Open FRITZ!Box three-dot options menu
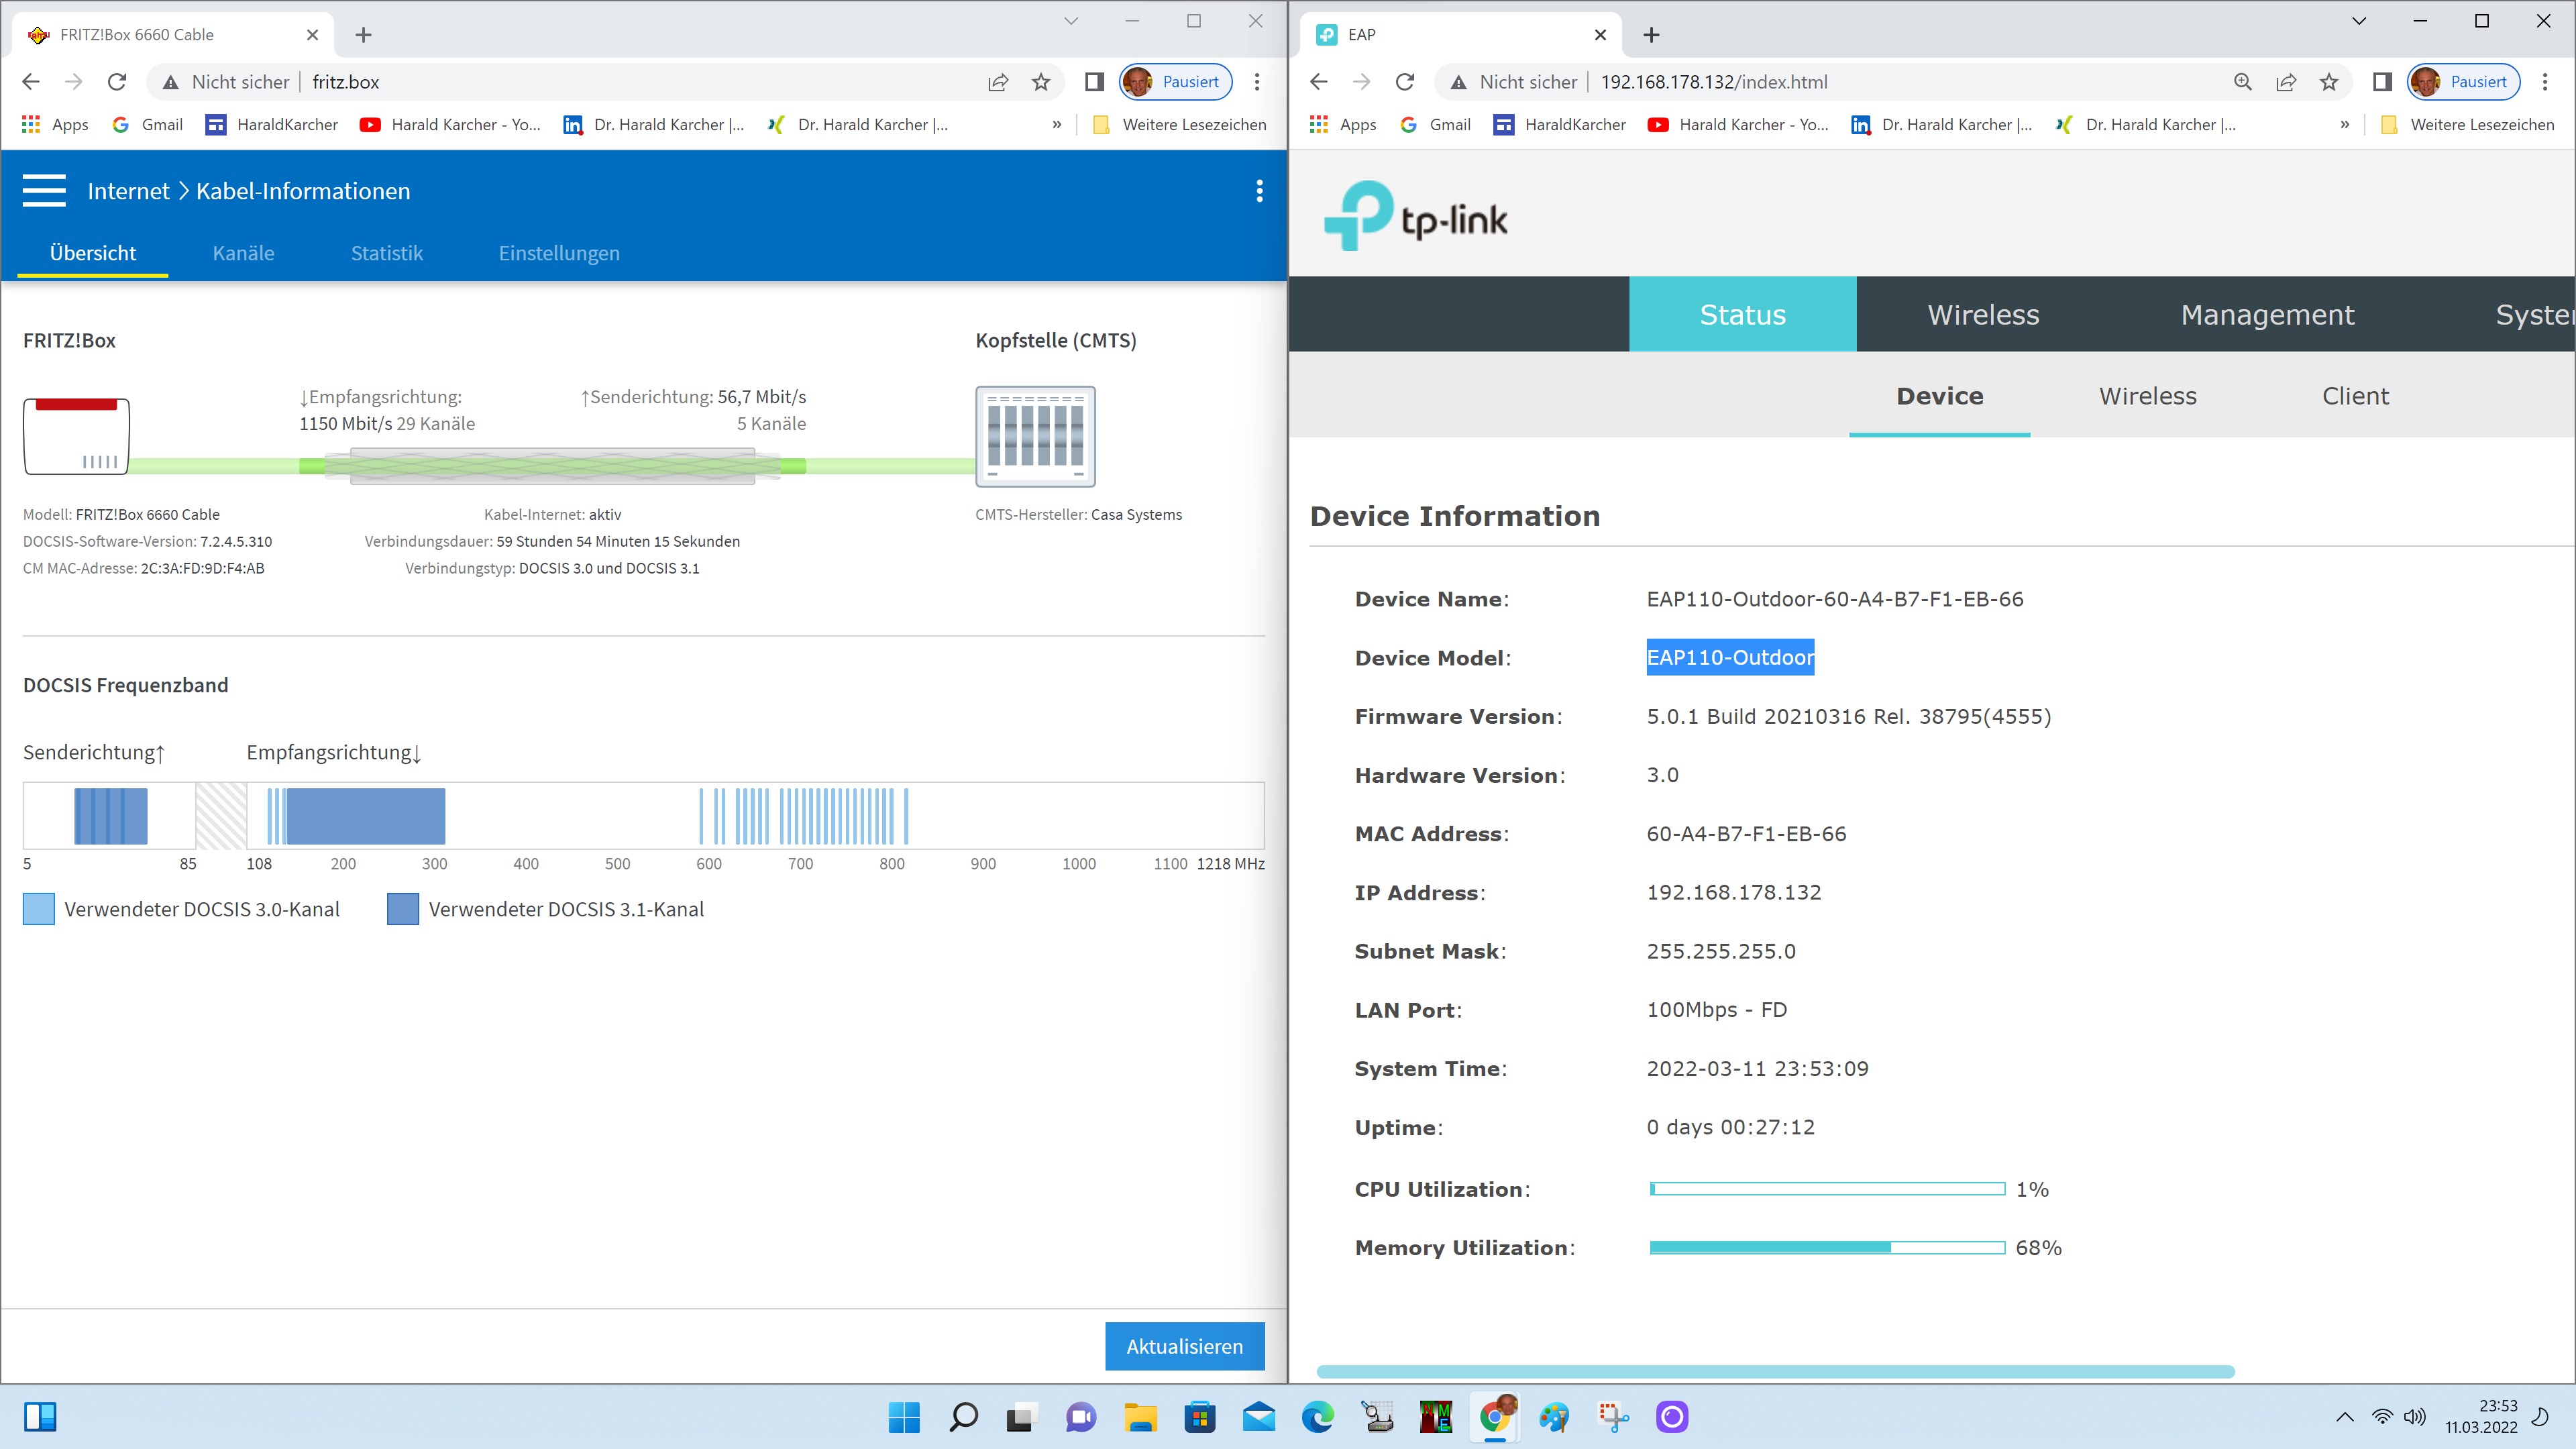The width and height of the screenshot is (2576, 1449). coord(1259,191)
